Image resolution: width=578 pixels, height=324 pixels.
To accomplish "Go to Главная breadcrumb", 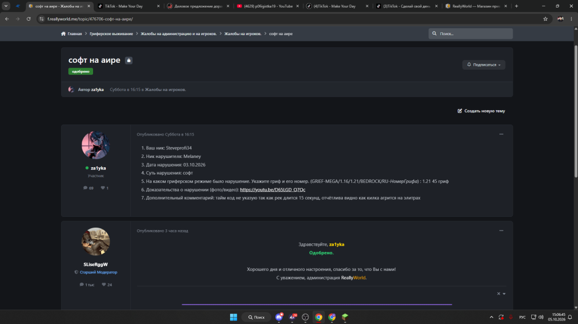I will 75,33.
